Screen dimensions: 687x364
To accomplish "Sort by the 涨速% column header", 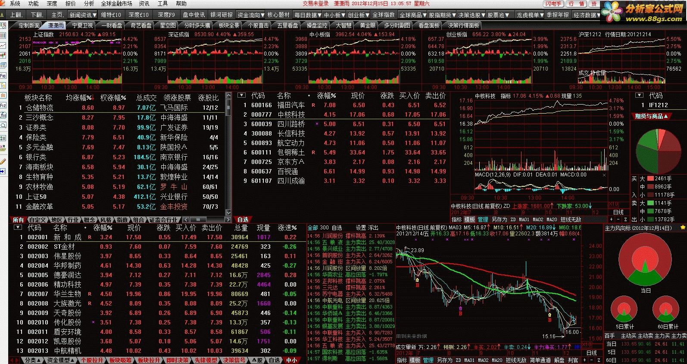I will 287,228.
